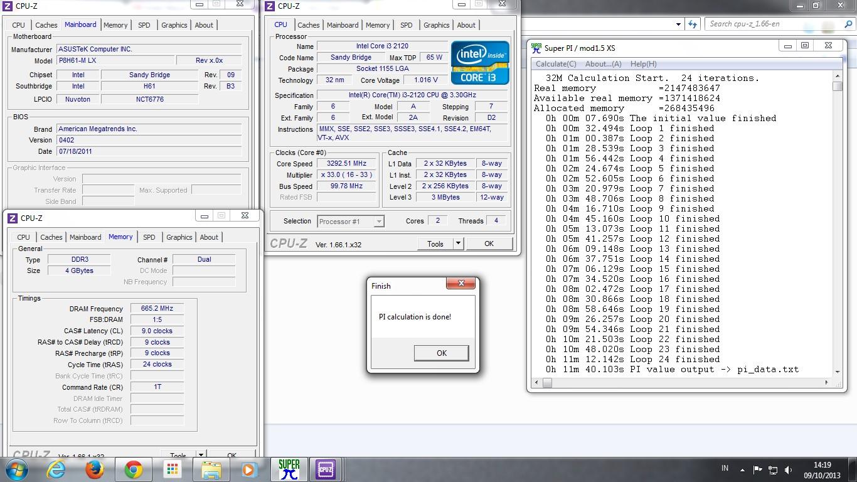Click Intel Core i3 logo badge
Viewport: 857px width, 482px height.
480,63
